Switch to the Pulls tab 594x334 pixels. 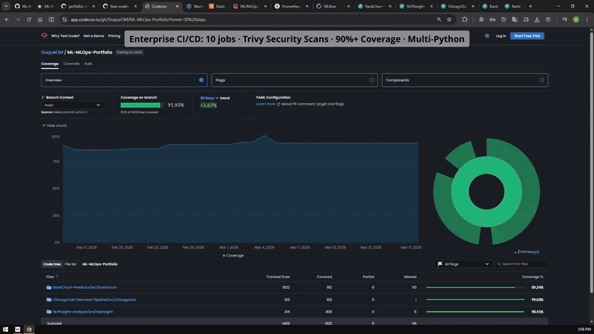[x=88, y=64]
